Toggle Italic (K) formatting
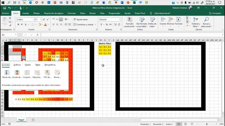225x126 pixels. click(22, 24)
